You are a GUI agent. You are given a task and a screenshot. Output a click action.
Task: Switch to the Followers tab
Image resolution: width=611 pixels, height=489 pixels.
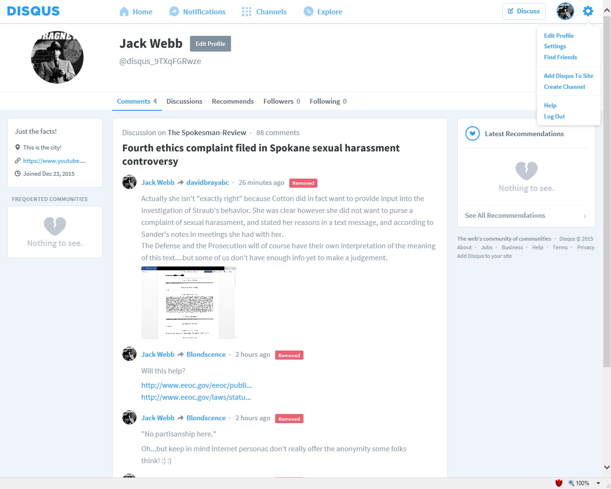point(282,101)
